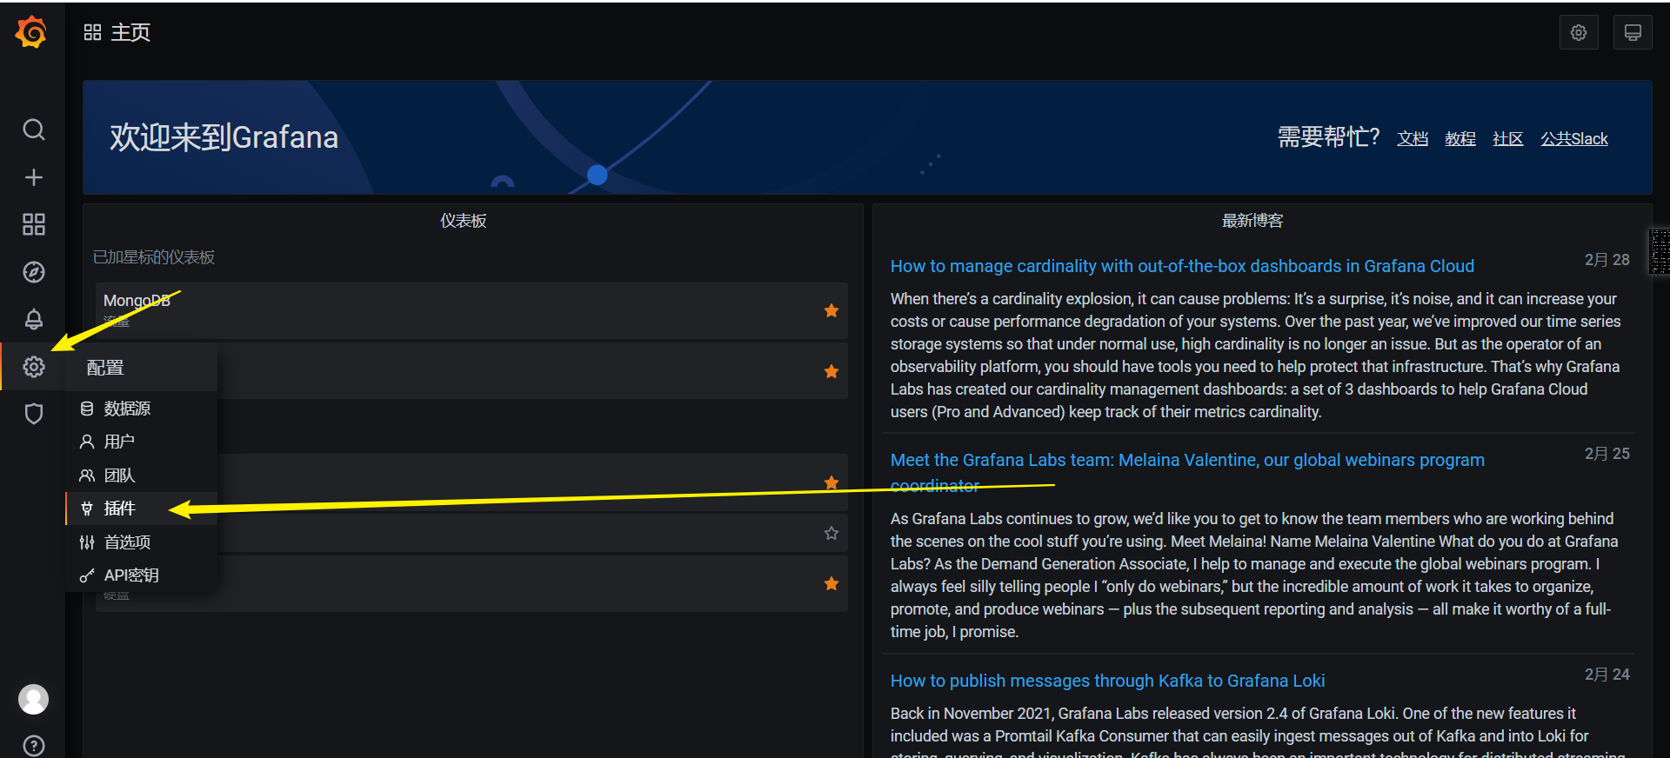This screenshot has width=1670, height=758.
Task: Open the server admin shield icon
Action: [x=33, y=414]
